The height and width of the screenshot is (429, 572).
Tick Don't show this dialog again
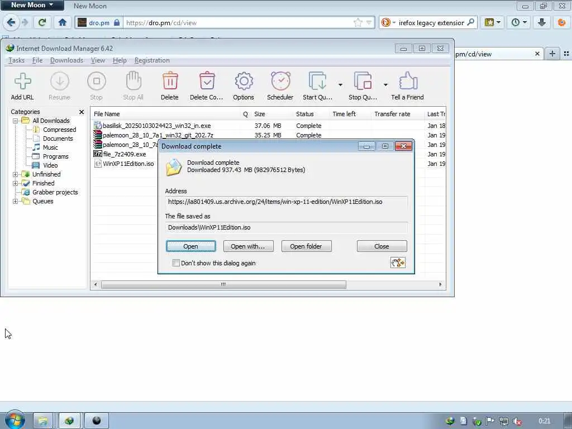tap(176, 263)
